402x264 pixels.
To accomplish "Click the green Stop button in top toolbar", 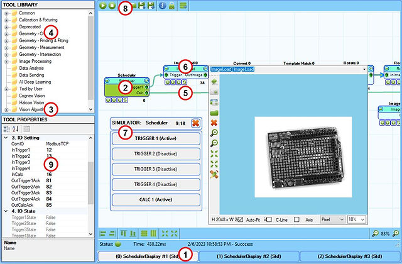I will (112, 6).
